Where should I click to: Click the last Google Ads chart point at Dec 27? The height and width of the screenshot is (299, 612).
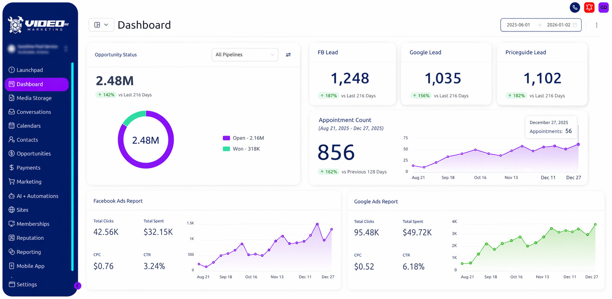pyautogui.click(x=595, y=224)
